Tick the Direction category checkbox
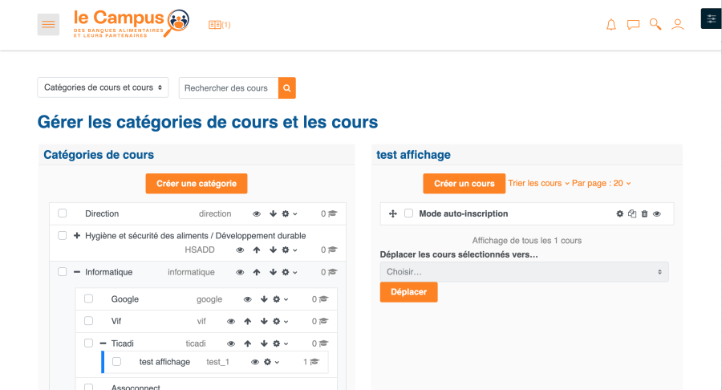This screenshot has width=722, height=390. pyautogui.click(x=63, y=213)
